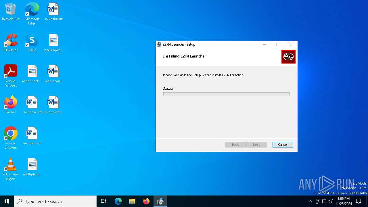Click the taskbar search box
Viewport: 368px width, 207px height.
(x=55, y=201)
